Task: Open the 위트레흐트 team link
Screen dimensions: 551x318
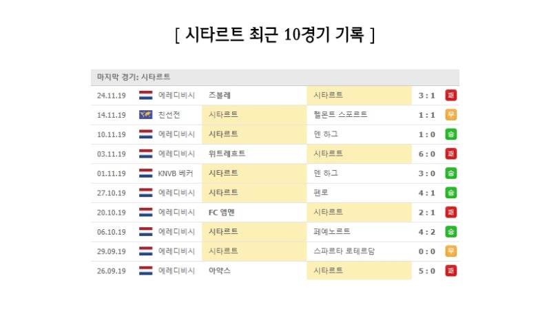Action: (x=227, y=153)
